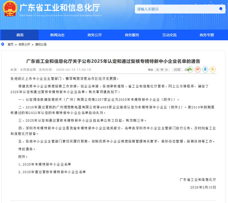Share the notice to WeChat
The image size is (228, 203).
(190, 70)
